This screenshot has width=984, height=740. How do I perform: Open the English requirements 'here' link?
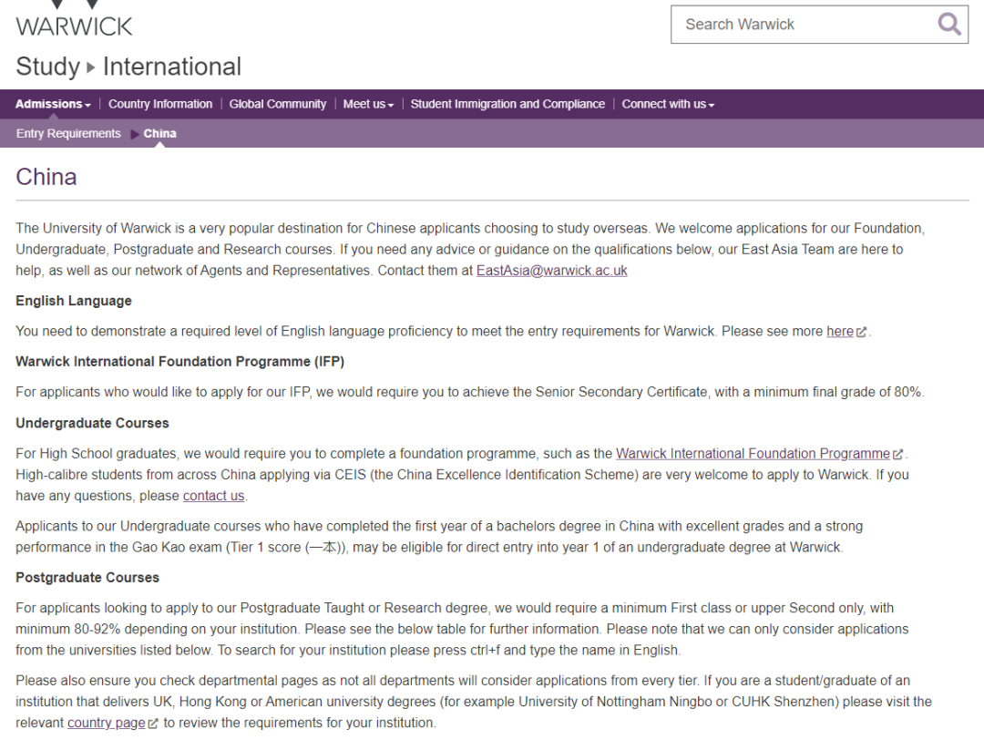click(x=839, y=332)
